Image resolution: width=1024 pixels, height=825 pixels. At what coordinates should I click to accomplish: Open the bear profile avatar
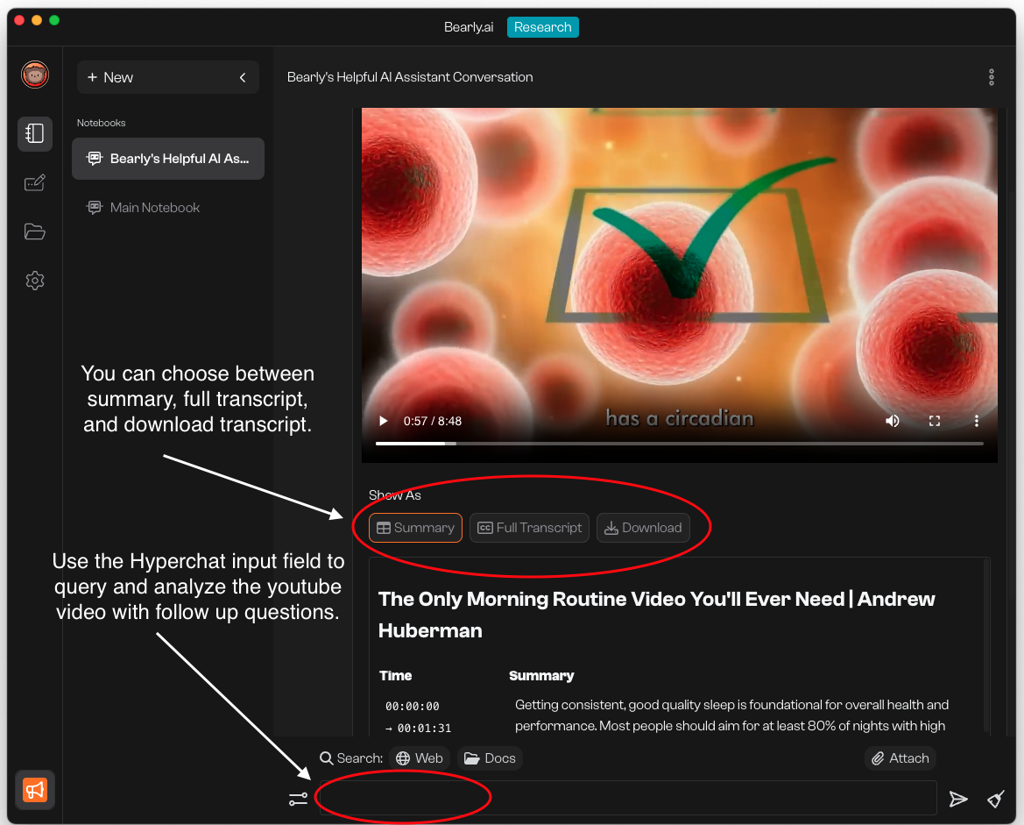(x=35, y=75)
